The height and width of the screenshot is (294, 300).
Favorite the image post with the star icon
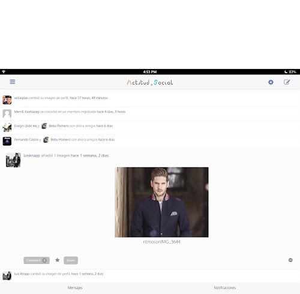coord(58,260)
